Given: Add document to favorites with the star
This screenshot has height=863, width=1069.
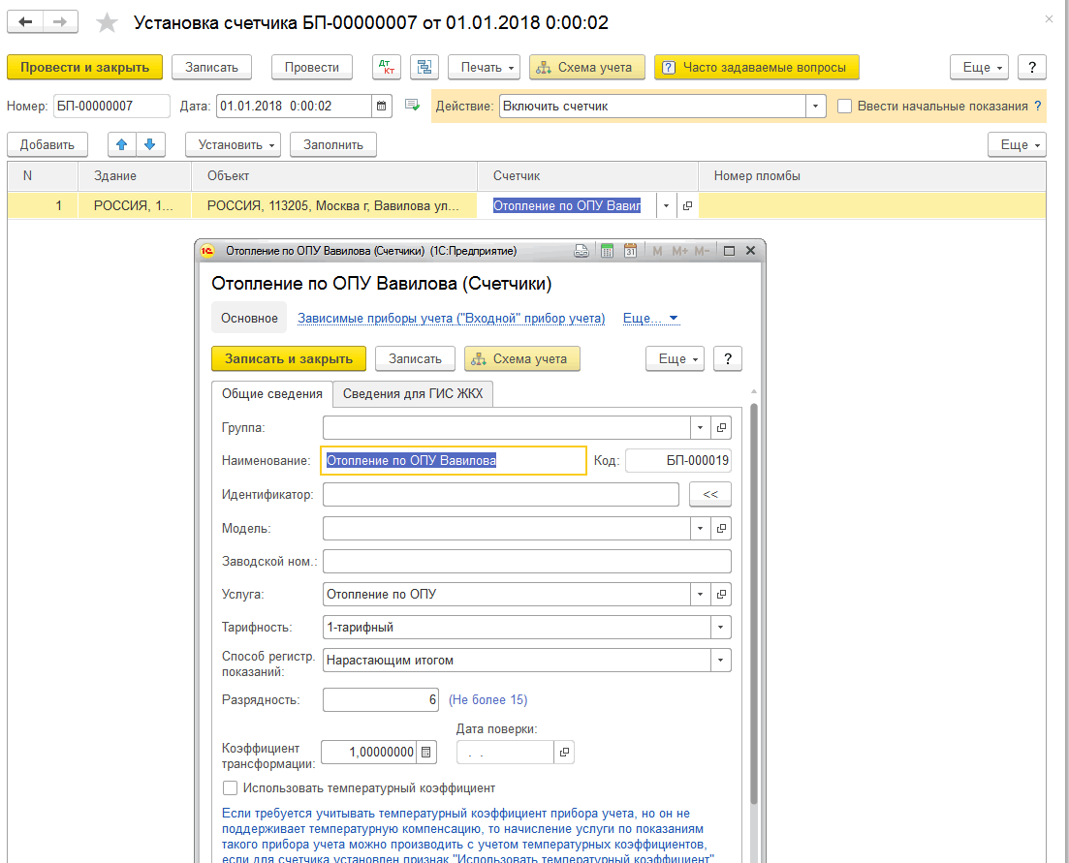Looking at the screenshot, I should pyautogui.click(x=107, y=23).
